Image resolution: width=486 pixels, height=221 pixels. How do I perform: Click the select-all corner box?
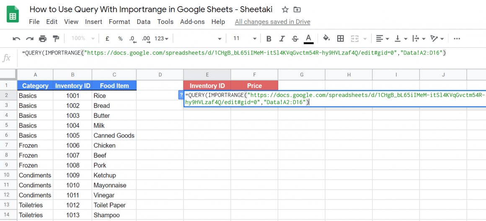click(8, 74)
